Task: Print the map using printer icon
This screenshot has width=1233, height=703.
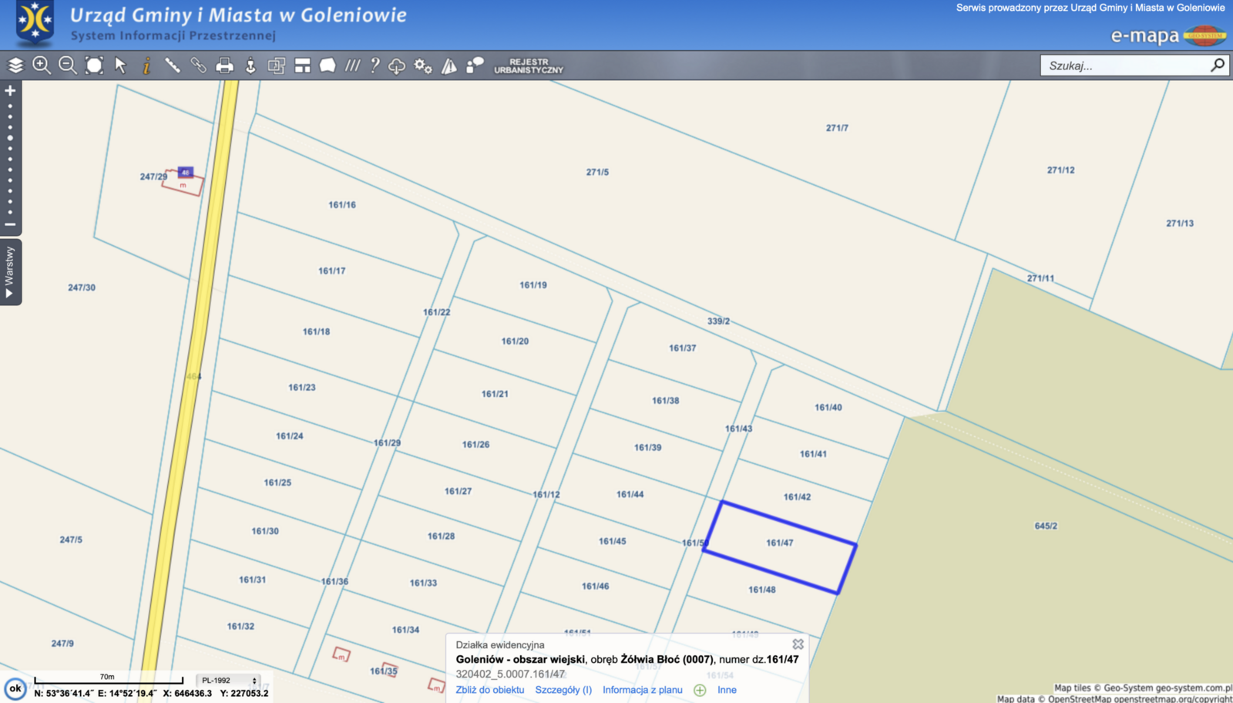Action: (224, 66)
